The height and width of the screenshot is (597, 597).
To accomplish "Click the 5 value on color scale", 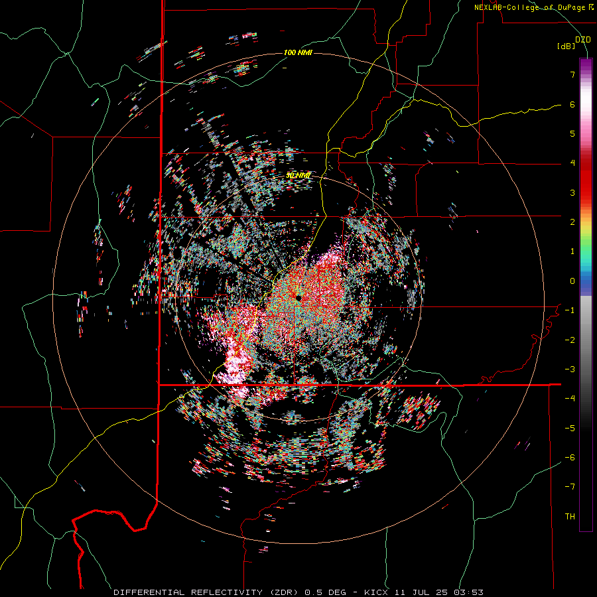I will pyautogui.click(x=572, y=133).
